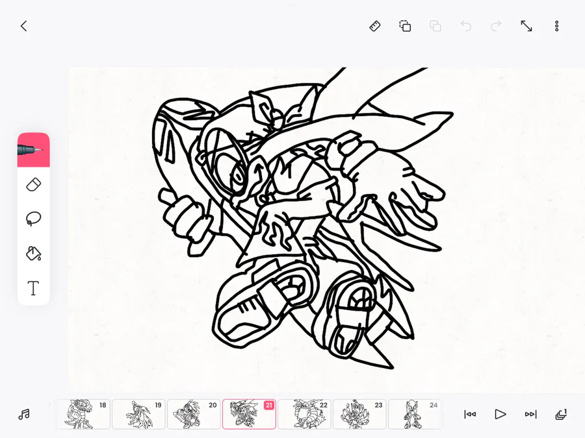Jump to the last frame
The image size is (585, 438).
click(x=530, y=414)
